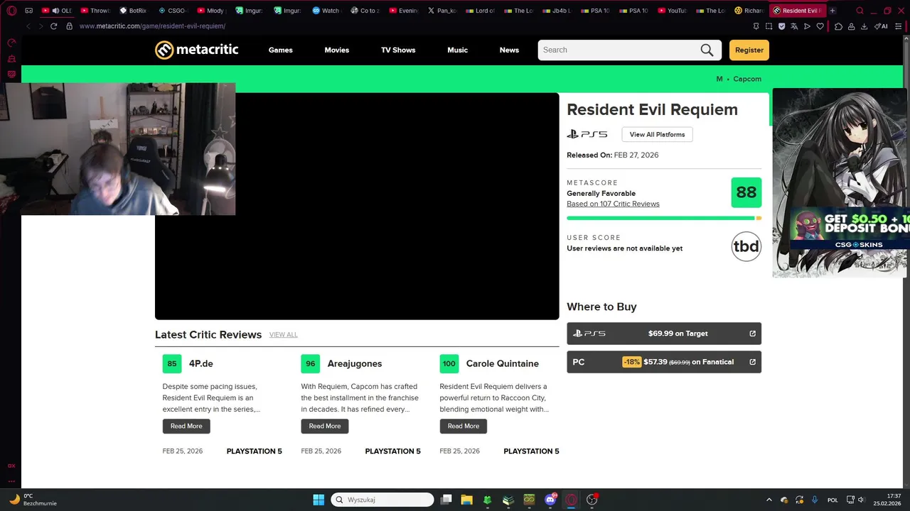Viewport: 910px width, 511px height.
Task: Click the site padlock icon
Action: pyautogui.click(x=69, y=26)
